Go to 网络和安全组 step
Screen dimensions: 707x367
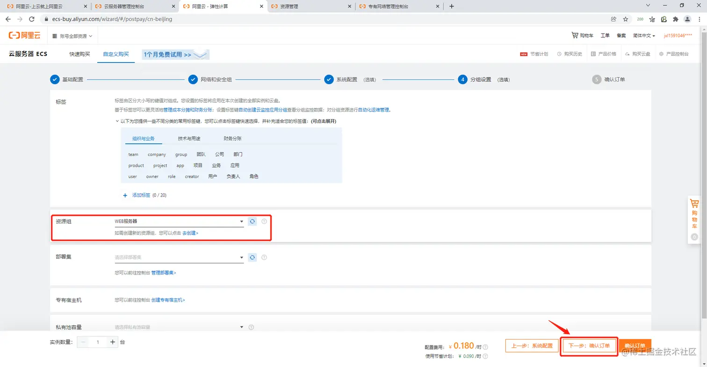(210, 79)
